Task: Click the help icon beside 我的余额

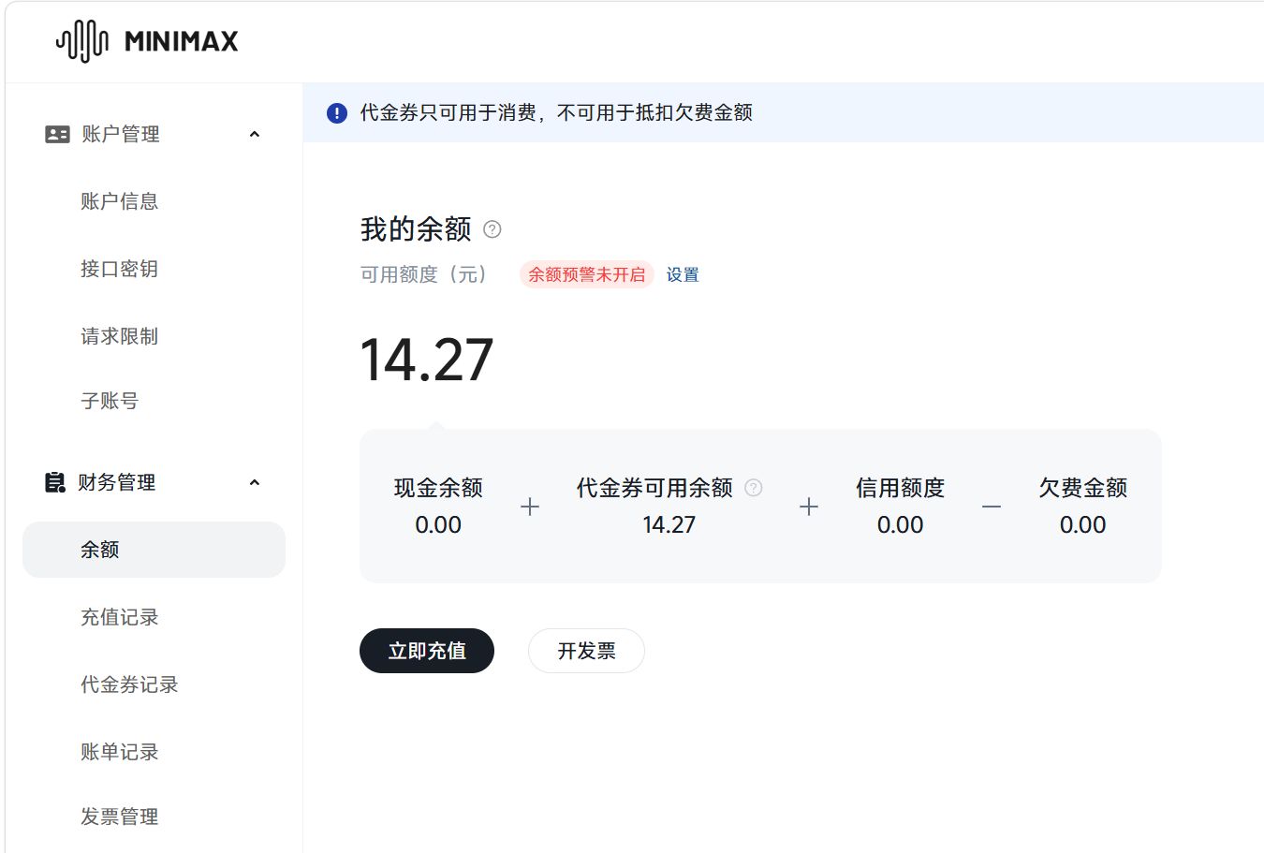Action: click(x=492, y=229)
